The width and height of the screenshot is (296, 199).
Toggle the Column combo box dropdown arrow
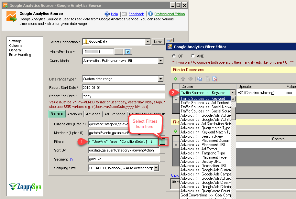233,92
